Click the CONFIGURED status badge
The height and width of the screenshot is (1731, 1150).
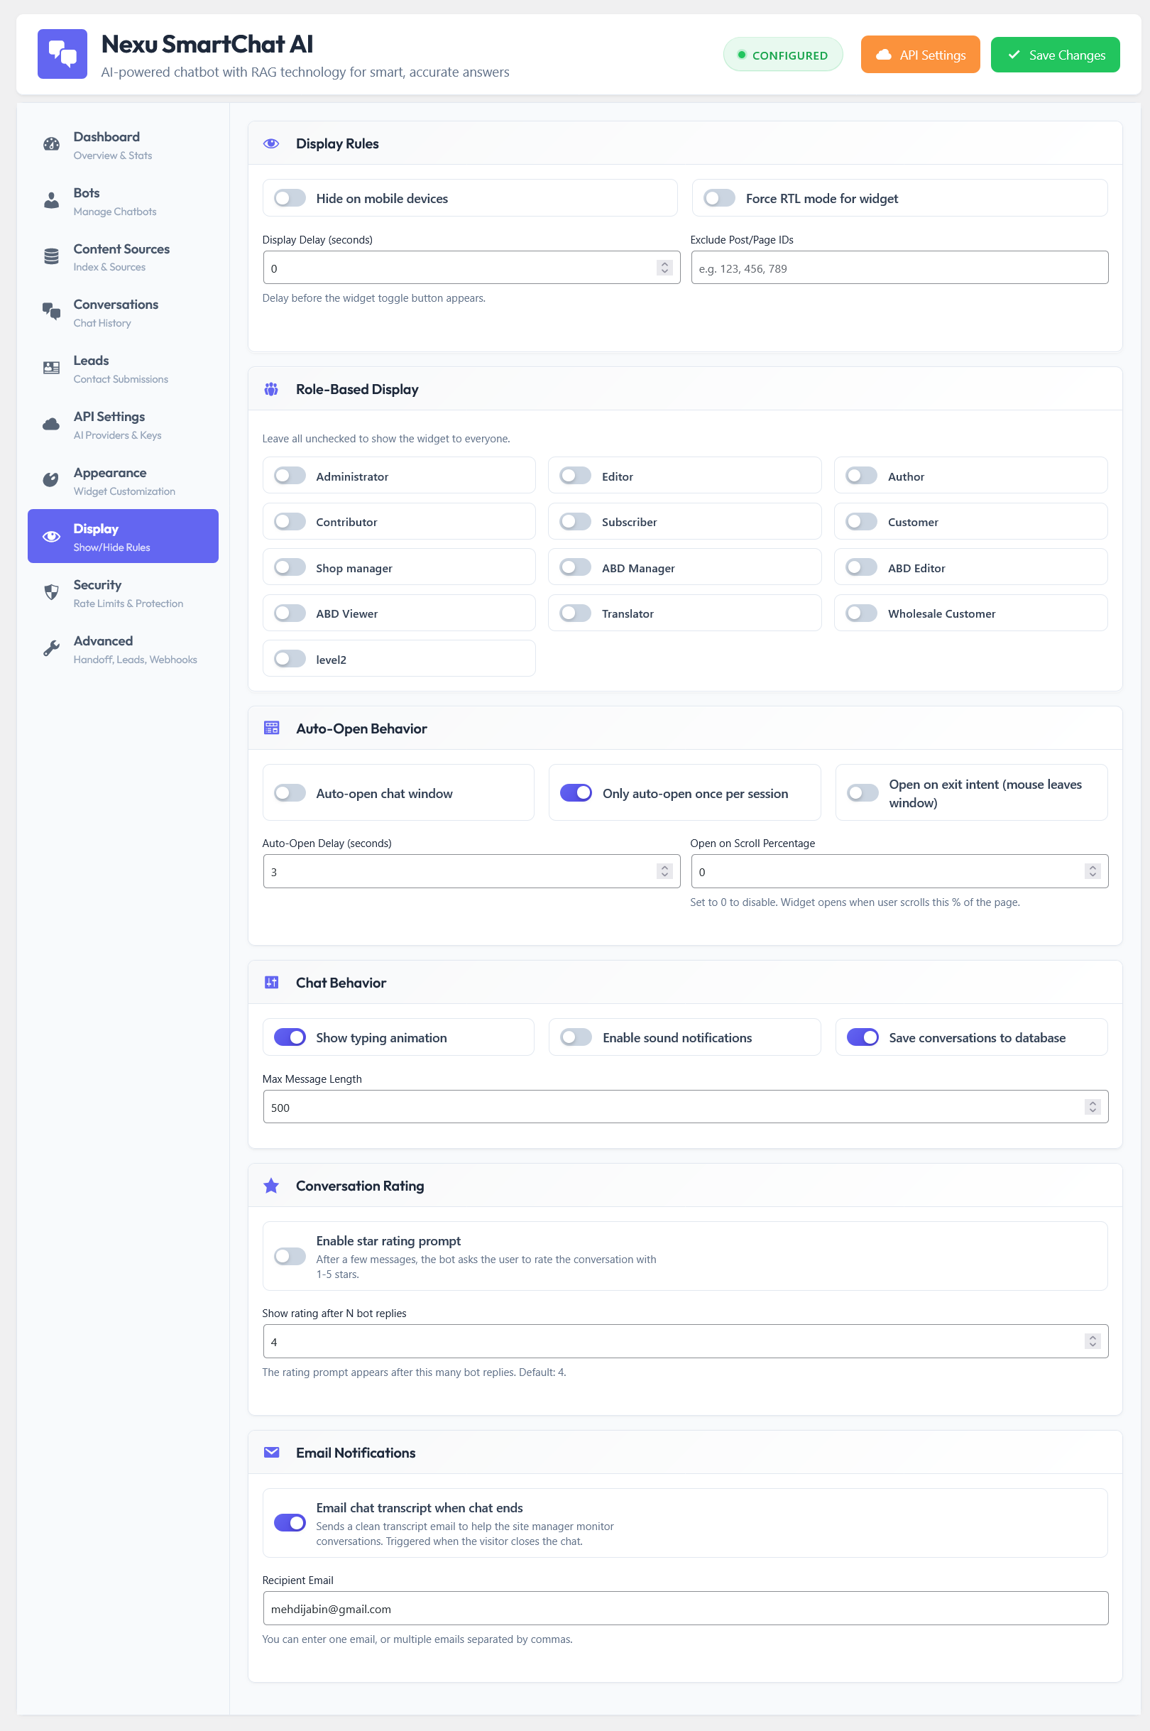[782, 55]
